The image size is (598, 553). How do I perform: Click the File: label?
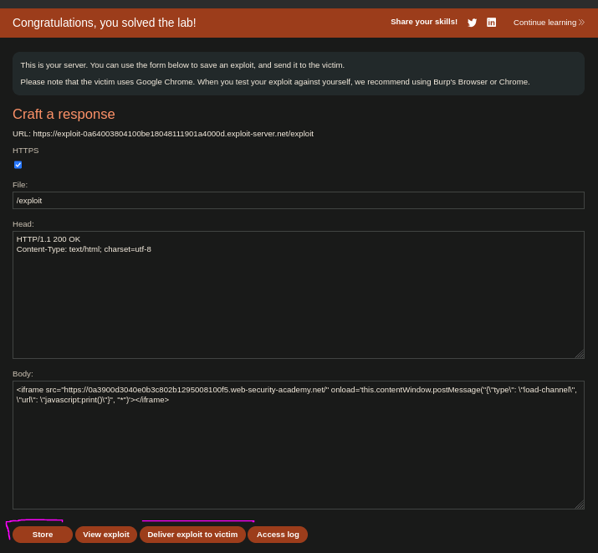pos(20,185)
